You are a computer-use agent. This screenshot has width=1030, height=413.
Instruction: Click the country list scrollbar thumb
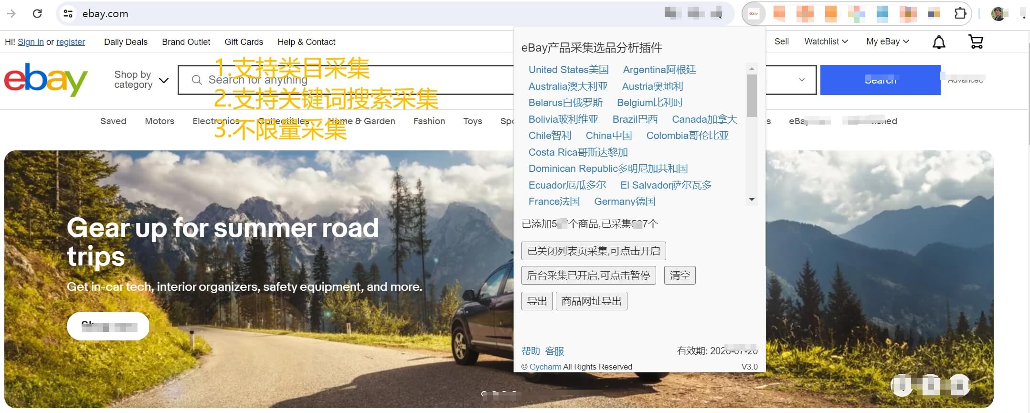[x=752, y=95]
